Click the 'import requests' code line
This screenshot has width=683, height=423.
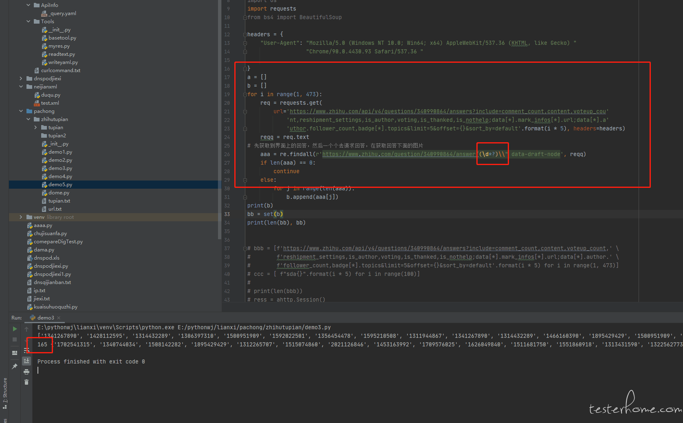pyautogui.click(x=272, y=9)
